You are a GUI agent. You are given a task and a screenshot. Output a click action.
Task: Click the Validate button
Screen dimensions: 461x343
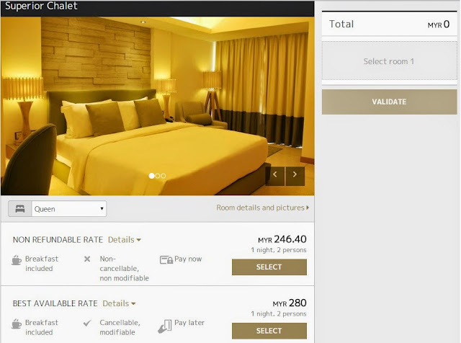tap(389, 102)
